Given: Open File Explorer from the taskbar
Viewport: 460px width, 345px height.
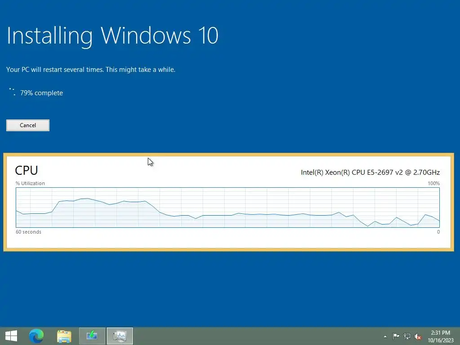Looking at the screenshot, I should coord(64,336).
